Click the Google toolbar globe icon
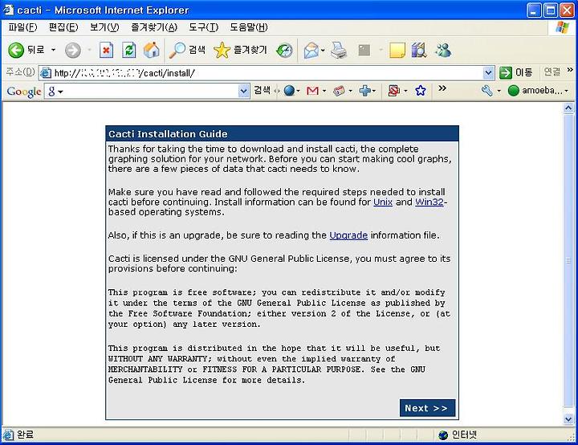The image size is (578, 445). [x=289, y=91]
